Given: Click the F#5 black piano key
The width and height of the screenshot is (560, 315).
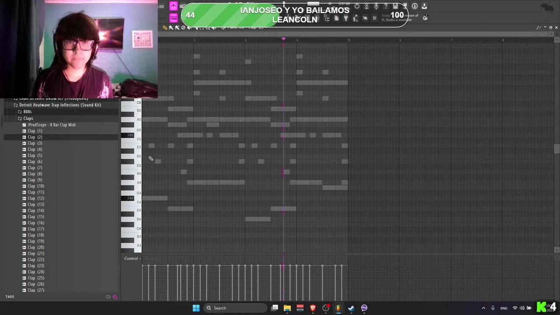Looking at the screenshot, I should point(128,135).
